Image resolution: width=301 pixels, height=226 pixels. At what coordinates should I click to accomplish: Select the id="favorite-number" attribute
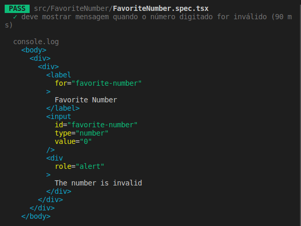tap(96, 125)
